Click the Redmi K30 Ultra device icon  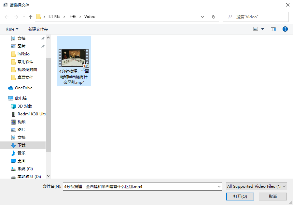13,113
